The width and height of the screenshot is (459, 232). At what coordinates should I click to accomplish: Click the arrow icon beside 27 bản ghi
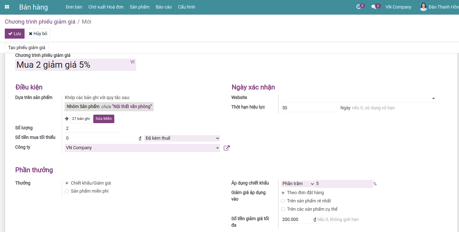(67, 119)
